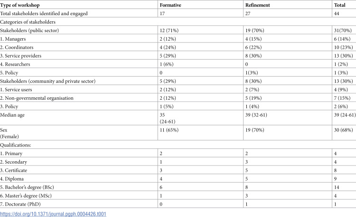Open the DOI link below the table

[x=53, y=214]
